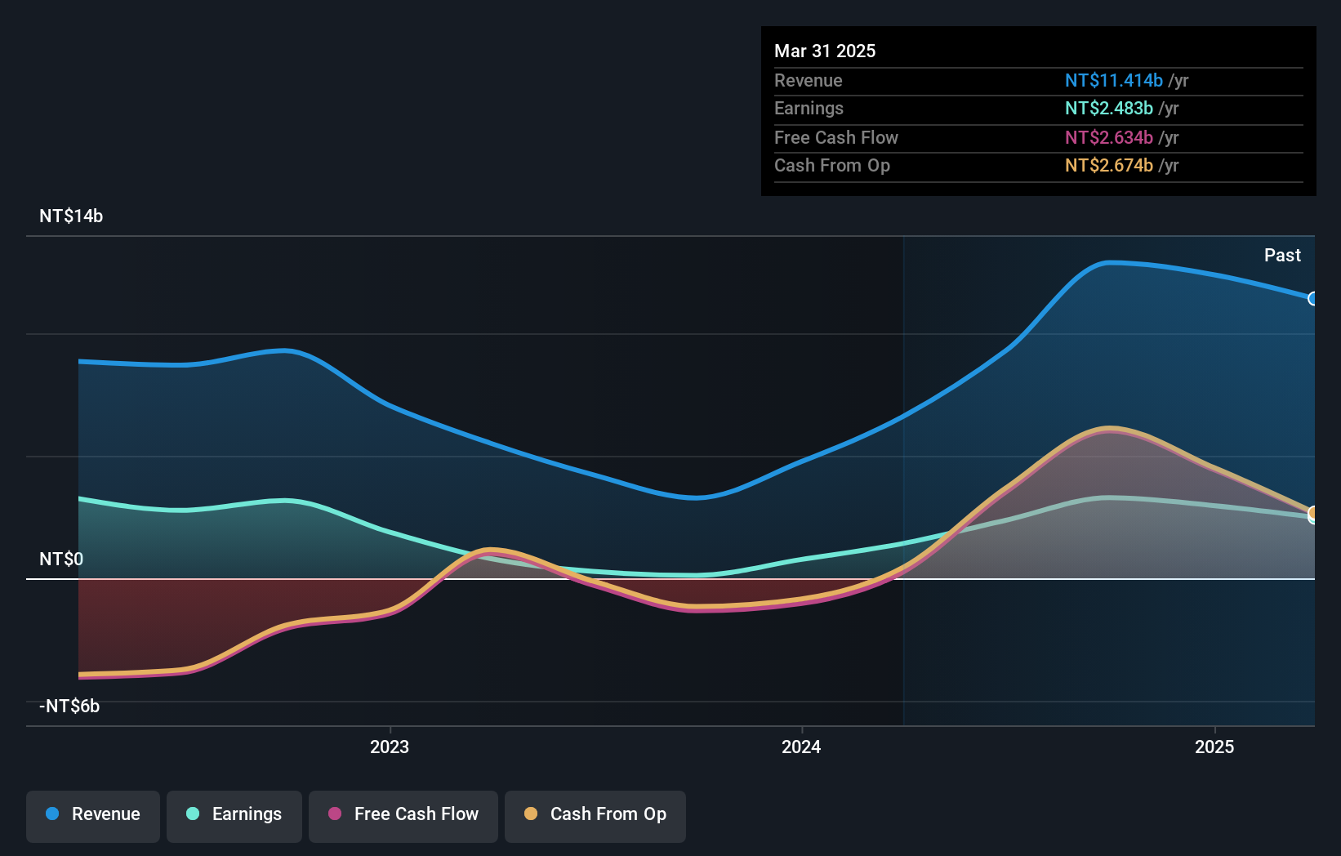Click the NT$2.483b earnings value
Screen dimensions: 1341x856
[x=1109, y=108]
